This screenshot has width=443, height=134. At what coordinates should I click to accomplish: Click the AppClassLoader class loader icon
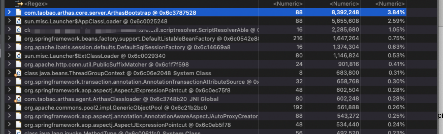18,21
